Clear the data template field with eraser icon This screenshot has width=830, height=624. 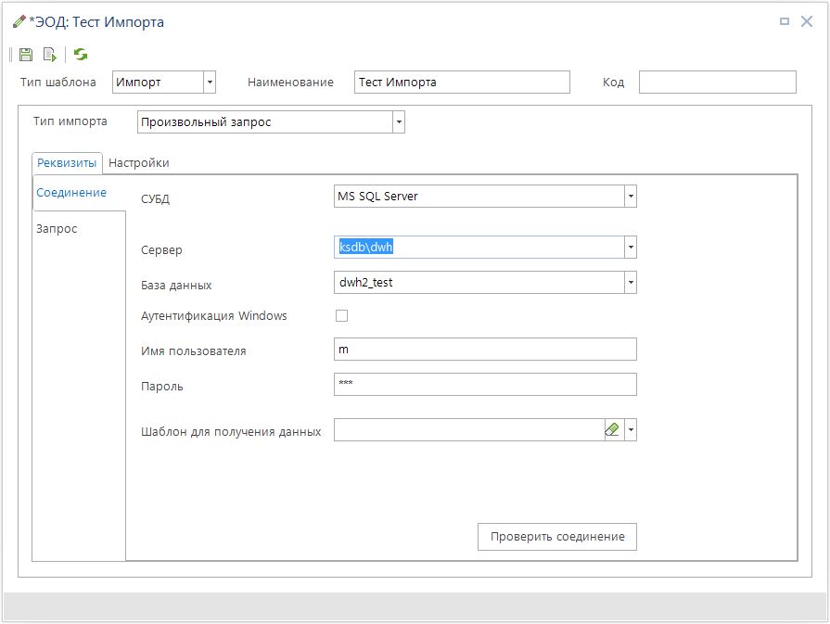[612, 430]
